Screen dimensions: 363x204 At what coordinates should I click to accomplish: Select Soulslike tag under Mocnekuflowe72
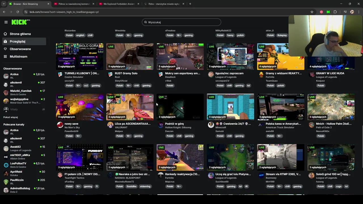coord(132,186)
